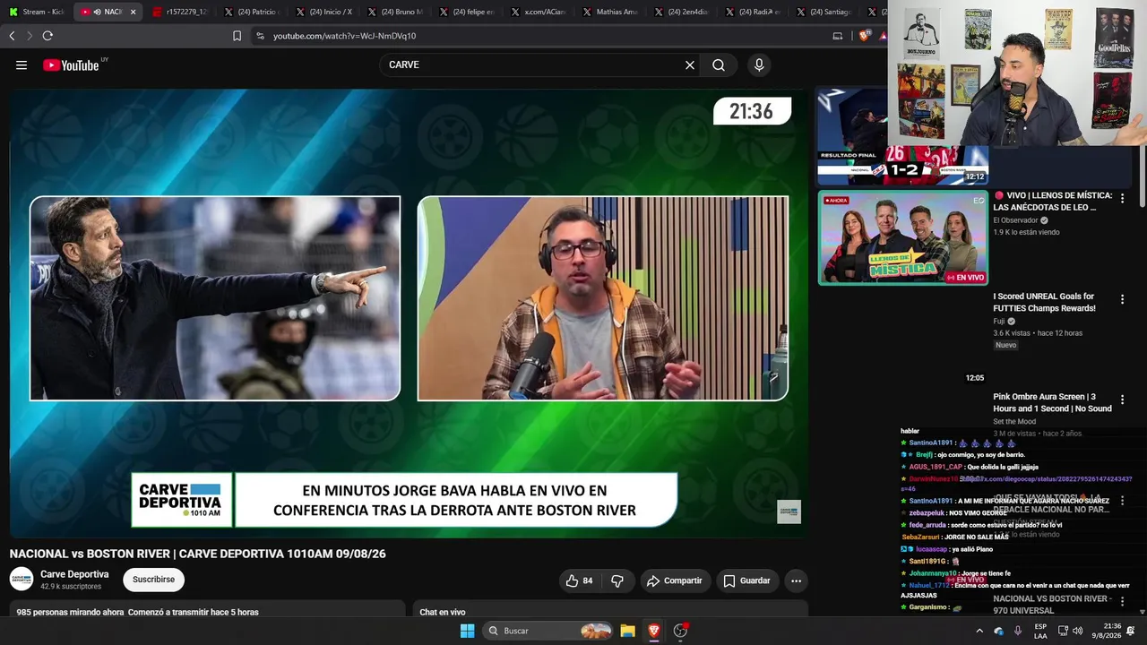Open more actions menu under the video
This screenshot has width=1147, height=645.
coord(796,580)
